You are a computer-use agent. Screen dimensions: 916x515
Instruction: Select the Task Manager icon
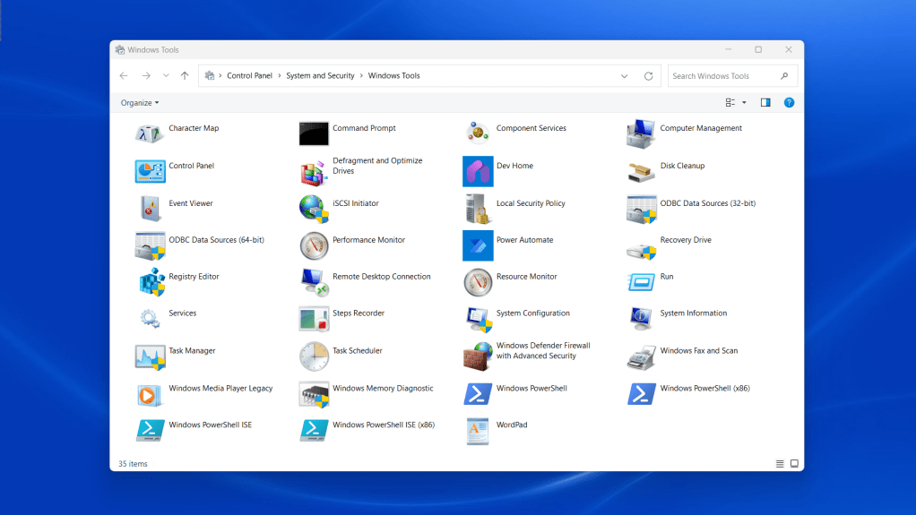(x=150, y=356)
